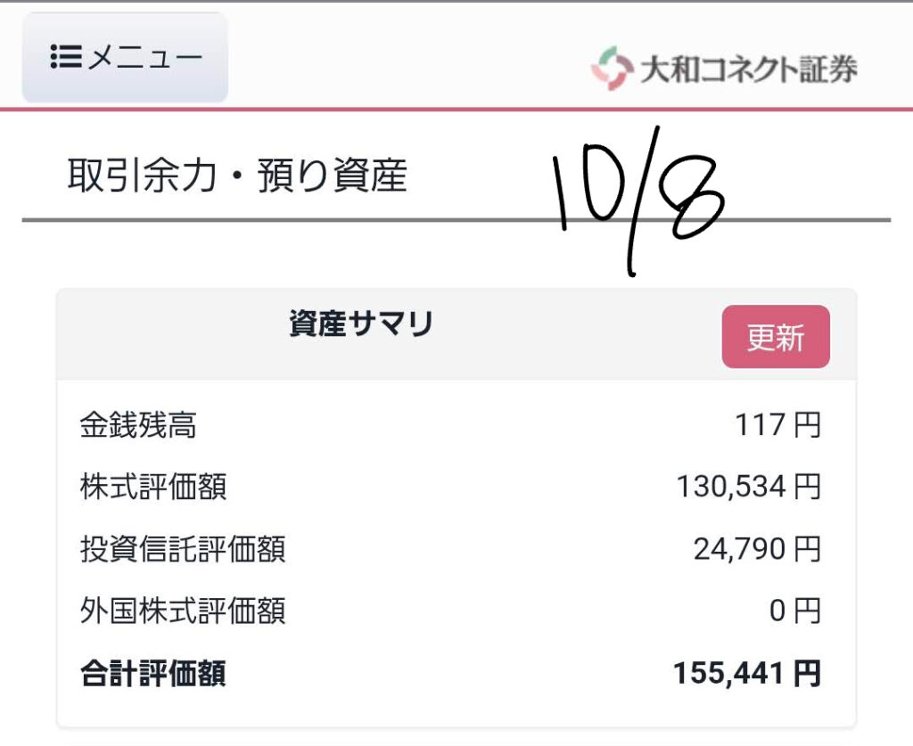Click the pink divider line below header

pos(456,110)
